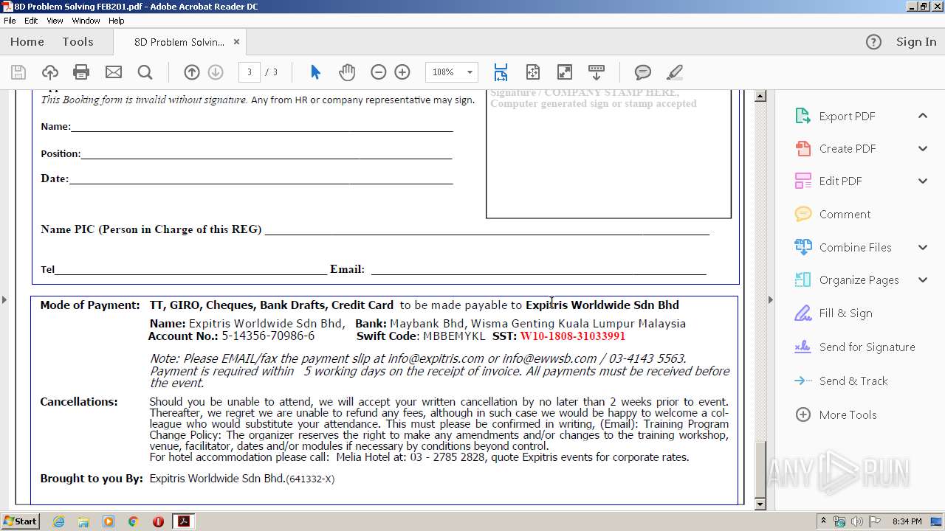Viewport: 945px width, 531px height.
Task: Send file by email envelope icon
Action: (x=114, y=72)
